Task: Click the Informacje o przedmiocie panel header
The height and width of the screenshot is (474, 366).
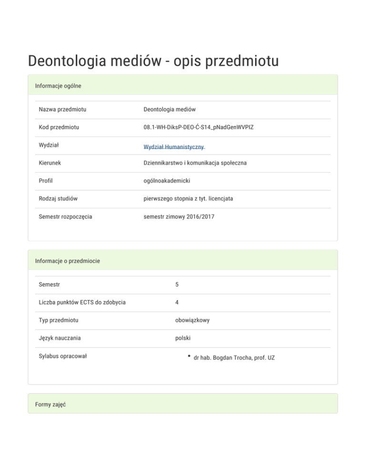Action: (67, 261)
